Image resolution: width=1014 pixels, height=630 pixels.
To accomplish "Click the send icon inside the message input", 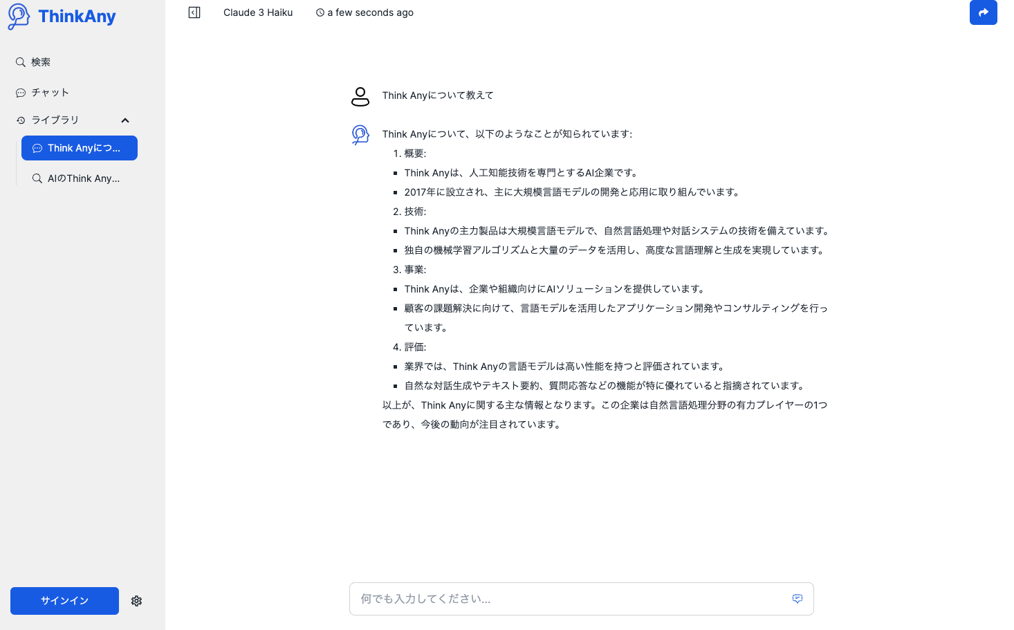I will pyautogui.click(x=797, y=599).
